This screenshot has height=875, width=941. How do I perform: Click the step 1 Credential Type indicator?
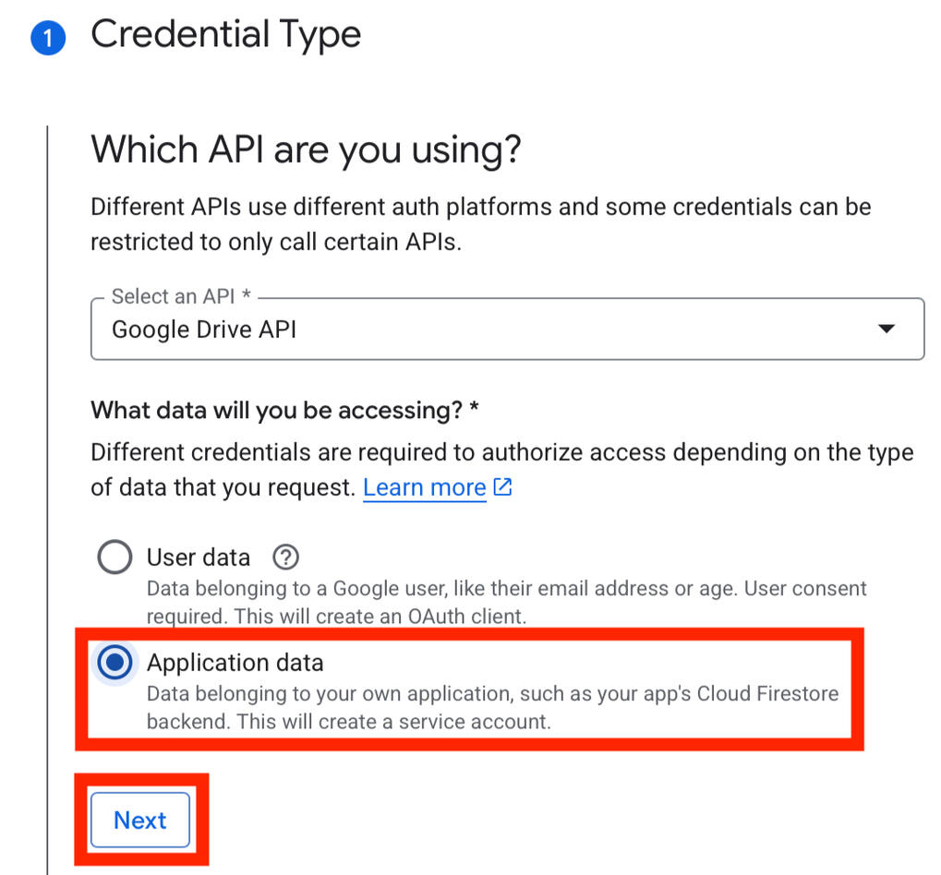[x=47, y=37]
